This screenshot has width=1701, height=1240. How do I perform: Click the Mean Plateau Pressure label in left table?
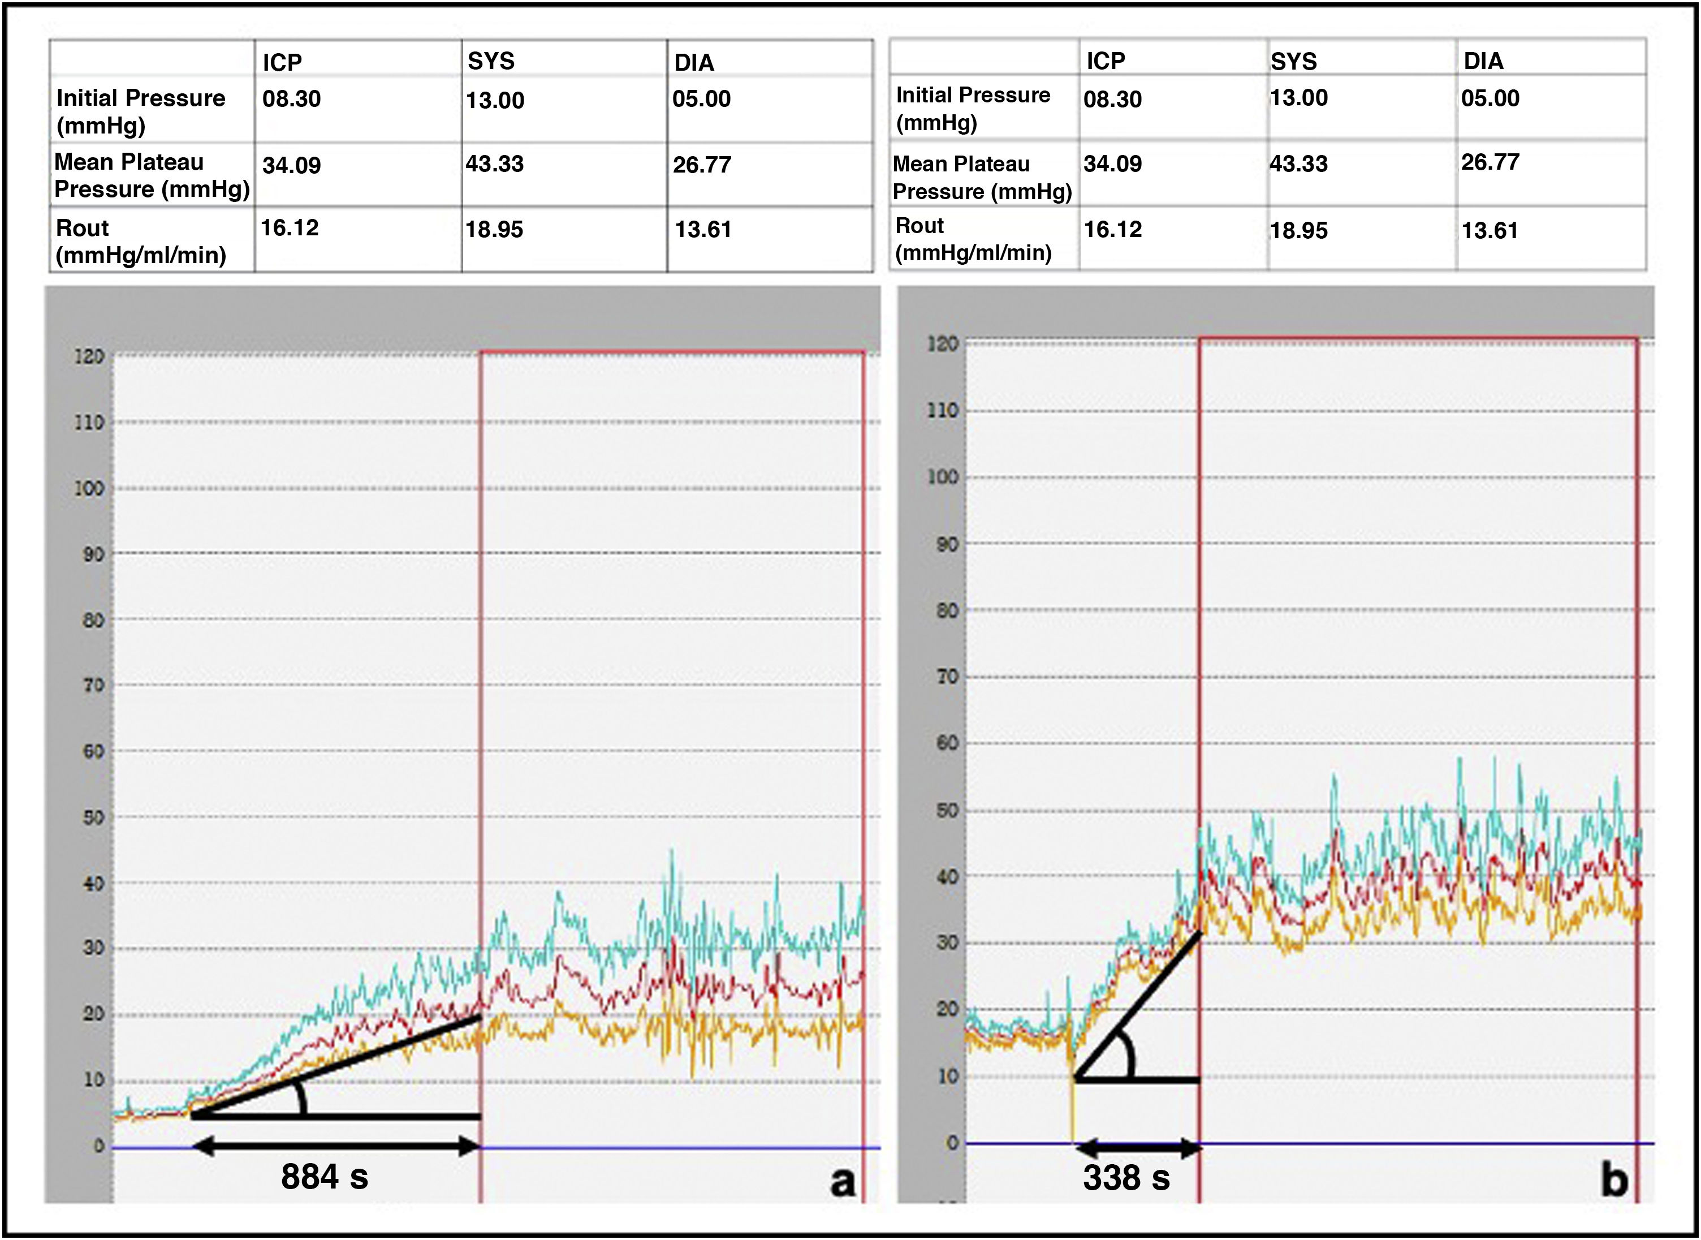tap(152, 175)
